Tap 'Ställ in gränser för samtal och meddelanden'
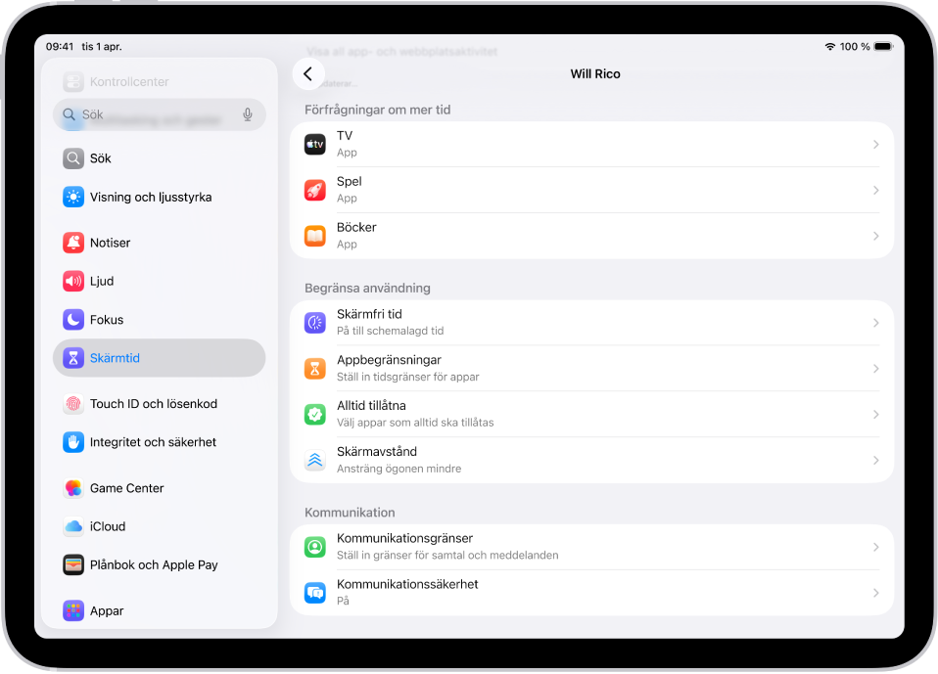The width and height of the screenshot is (938, 674). click(x=447, y=555)
